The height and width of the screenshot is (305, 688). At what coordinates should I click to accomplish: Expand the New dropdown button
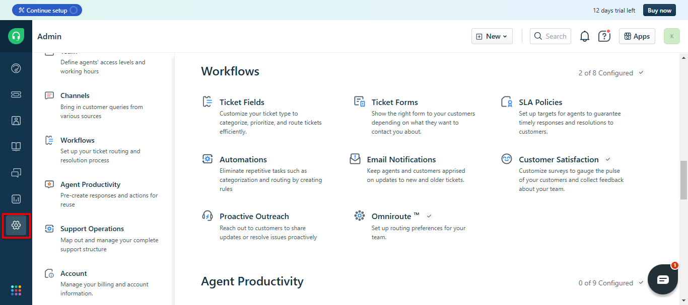click(492, 36)
